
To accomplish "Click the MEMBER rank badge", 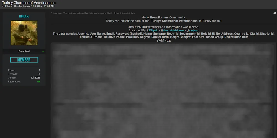I will coord(24,60).
